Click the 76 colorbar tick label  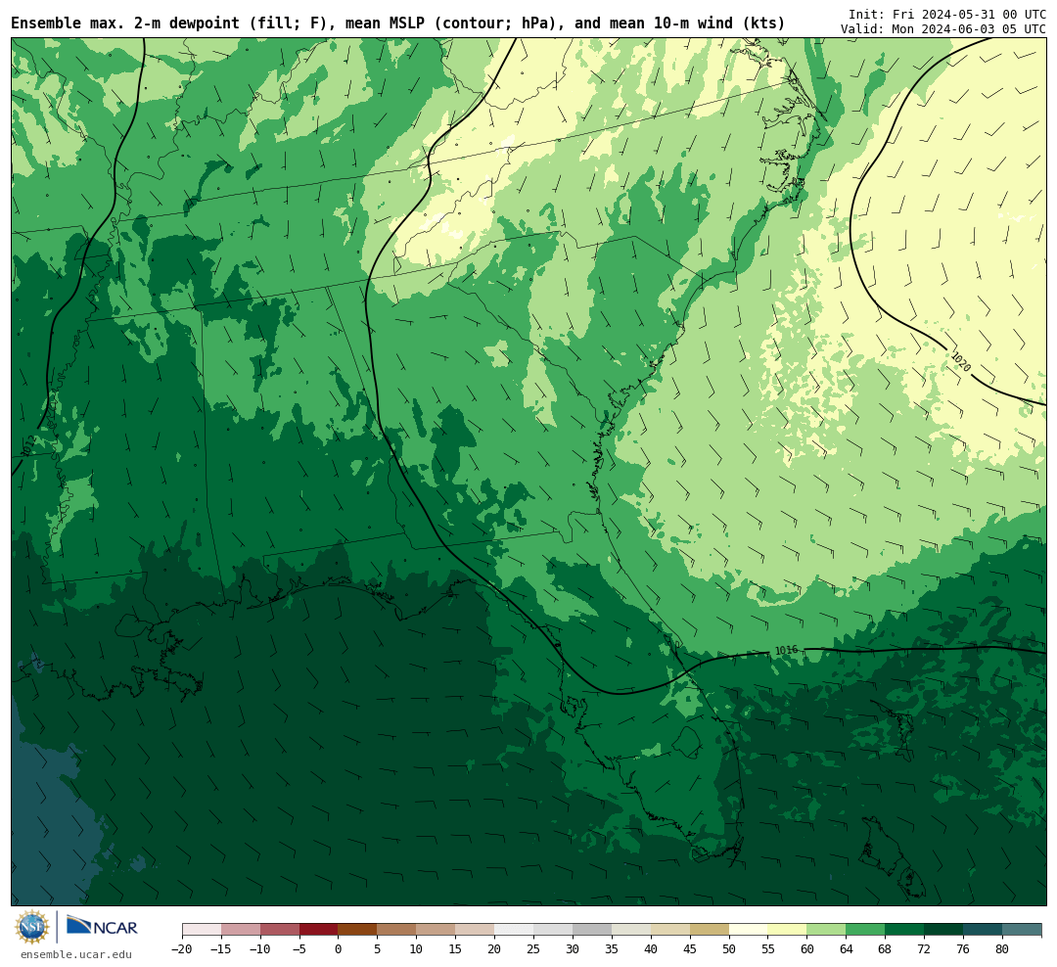pos(964,949)
